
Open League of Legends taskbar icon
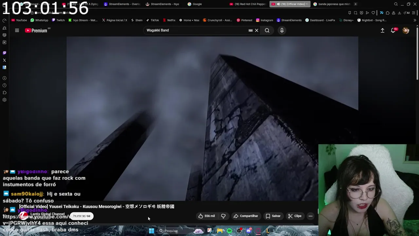pyautogui.click(x=267, y=231)
